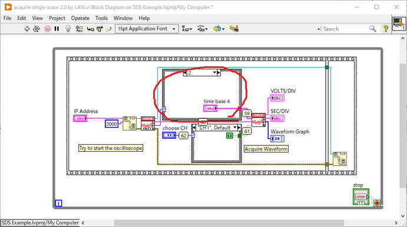Click the True boolean constant

point(230,135)
